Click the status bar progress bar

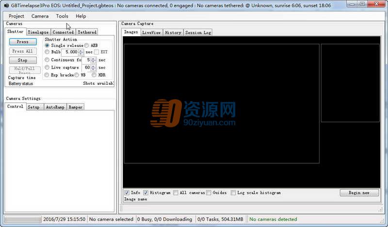tap(23, 219)
